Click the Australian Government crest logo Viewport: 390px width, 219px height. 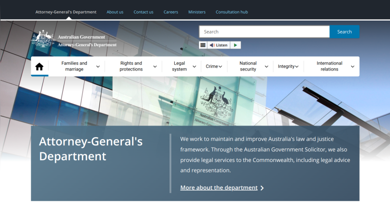pos(74,39)
